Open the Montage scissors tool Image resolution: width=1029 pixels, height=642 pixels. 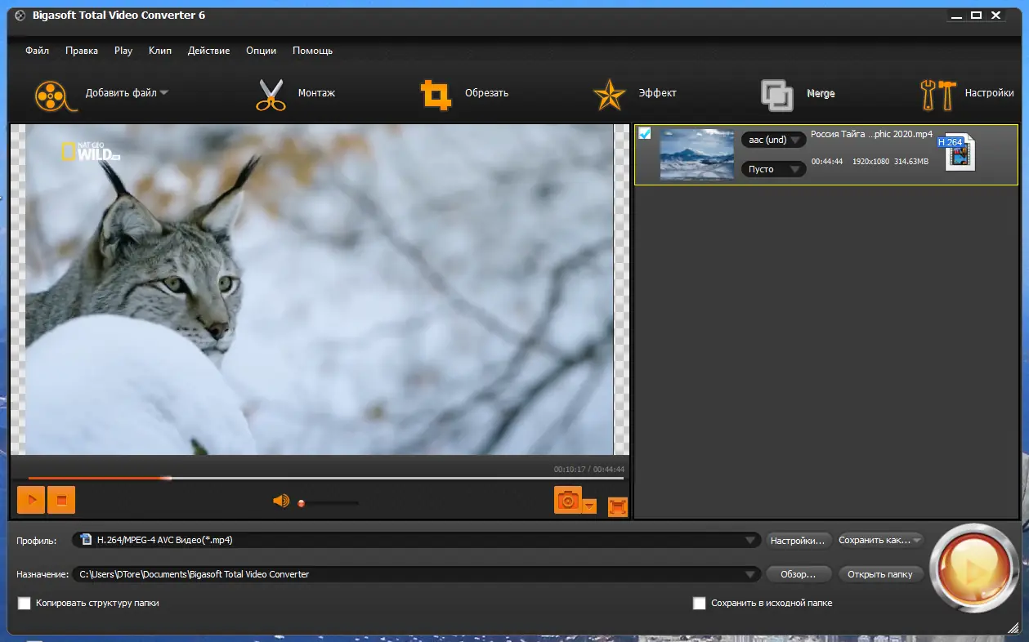270,94
